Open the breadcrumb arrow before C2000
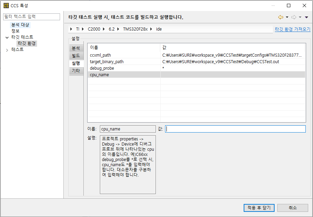This screenshot has width=313, height=217. click(x=83, y=29)
